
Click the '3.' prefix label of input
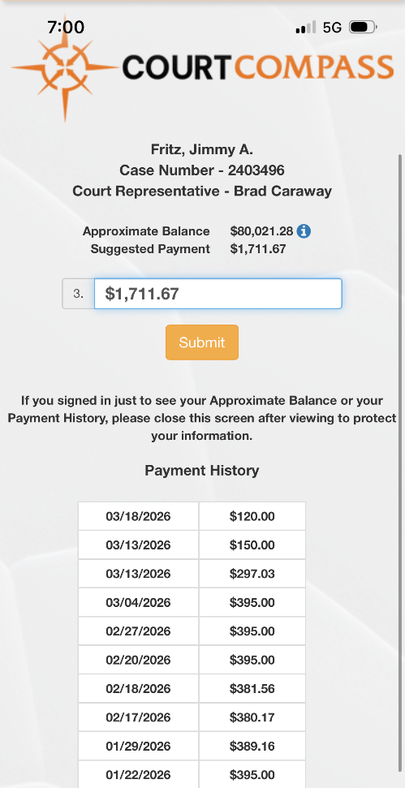click(79, 294)
